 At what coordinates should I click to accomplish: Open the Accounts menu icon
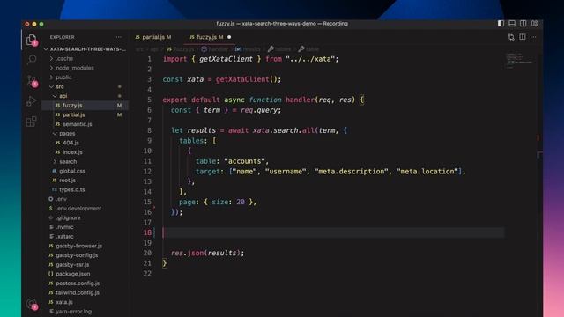[x=32, y=304]
